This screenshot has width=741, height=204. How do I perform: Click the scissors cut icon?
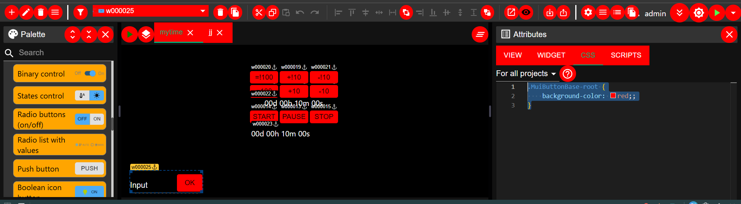[259, 12]
